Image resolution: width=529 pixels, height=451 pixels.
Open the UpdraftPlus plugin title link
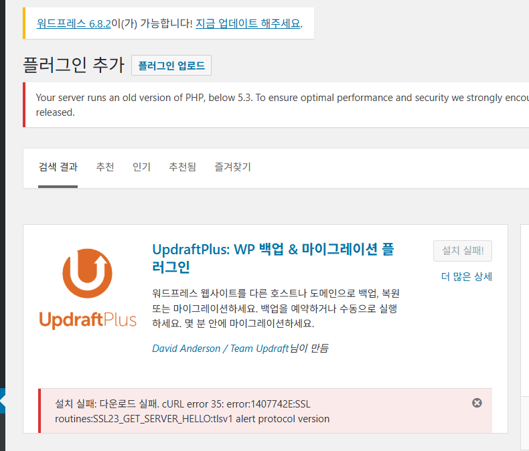point(273,258)
